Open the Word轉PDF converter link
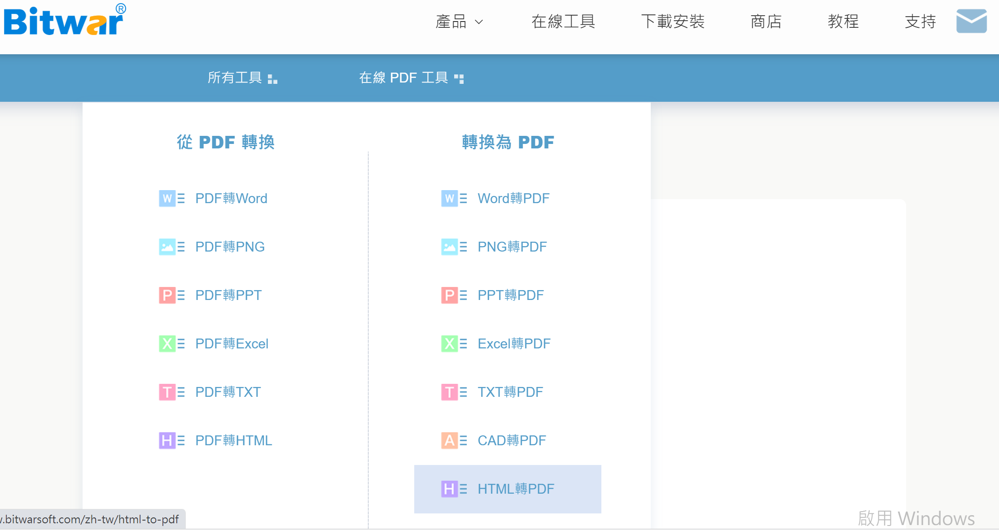 pos(513,198)
